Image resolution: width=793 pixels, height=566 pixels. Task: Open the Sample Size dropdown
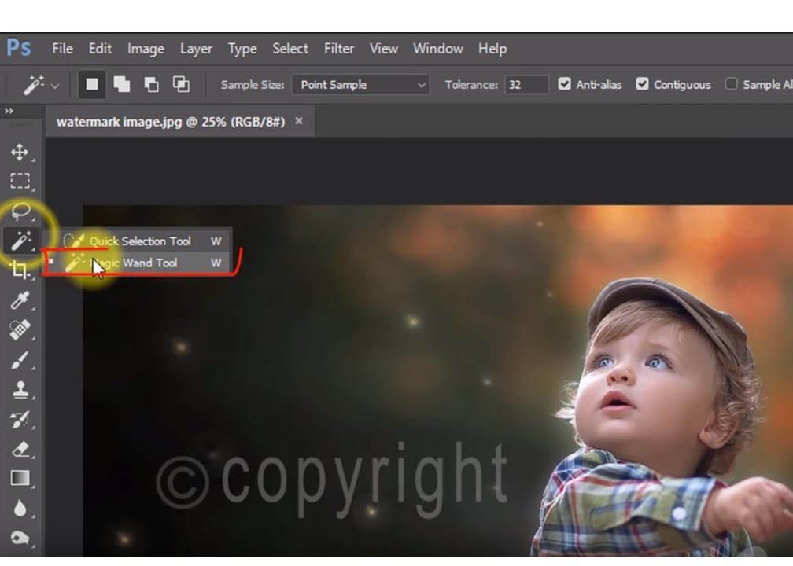(360, 84)
